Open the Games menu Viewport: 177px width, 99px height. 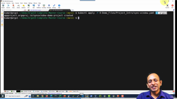[x=25, y=3]
